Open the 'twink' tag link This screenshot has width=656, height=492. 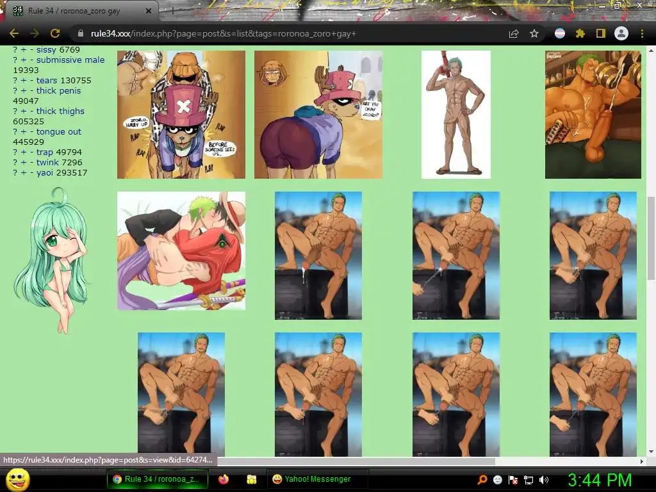click(x=47, y=162)
